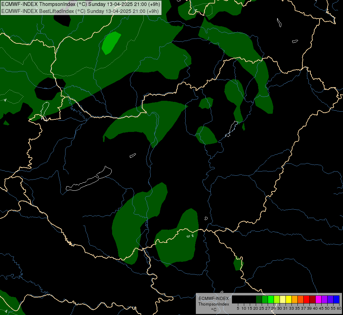
Task: Click the dark green 20–25 legend swatch
Action: [259, 299]
